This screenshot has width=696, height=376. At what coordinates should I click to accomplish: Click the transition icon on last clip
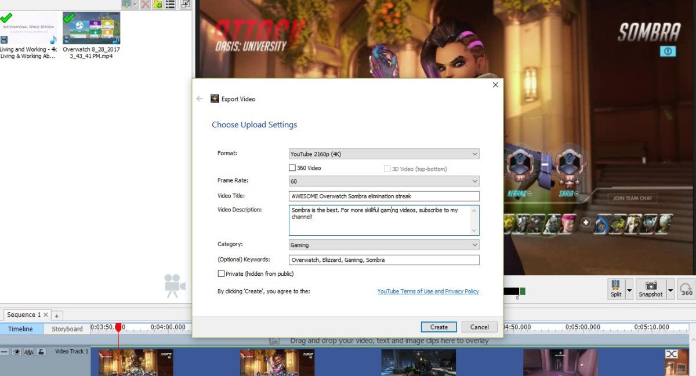click(671, 354)
